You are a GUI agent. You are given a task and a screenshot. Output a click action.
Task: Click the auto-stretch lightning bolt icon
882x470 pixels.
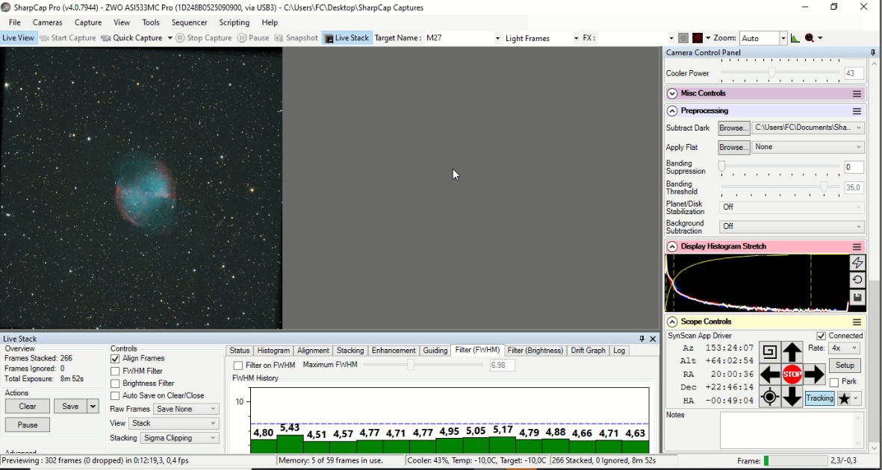point(857,263)
